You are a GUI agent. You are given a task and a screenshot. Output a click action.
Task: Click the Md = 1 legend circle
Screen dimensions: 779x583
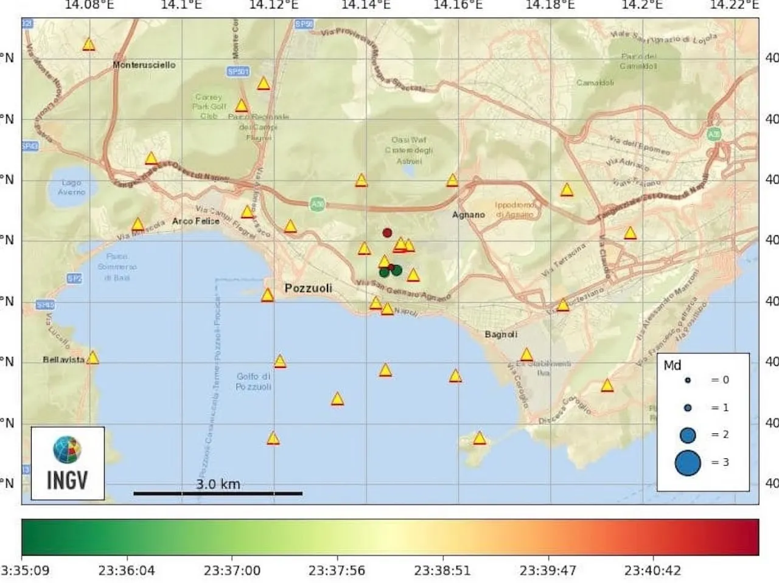(x=688, y=408)
